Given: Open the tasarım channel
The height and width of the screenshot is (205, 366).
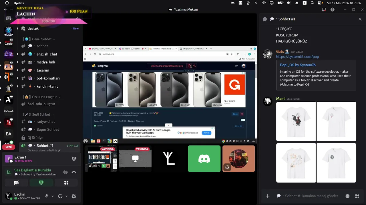Looking at the screenshot, I should 50,70.
